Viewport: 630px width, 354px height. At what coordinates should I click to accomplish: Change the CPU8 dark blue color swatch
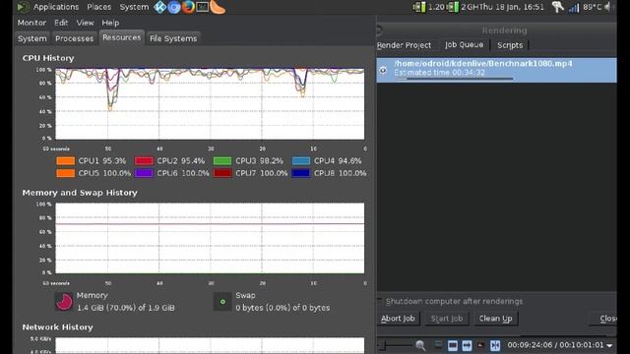click(x=301, y=173)
